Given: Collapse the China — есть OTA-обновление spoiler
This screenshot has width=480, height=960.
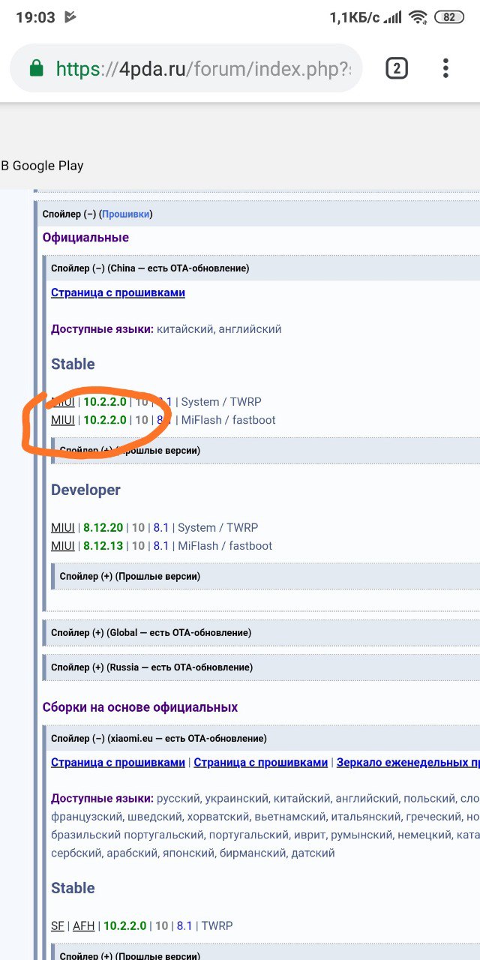Looking at the screenshot, I should click(262, 268).
